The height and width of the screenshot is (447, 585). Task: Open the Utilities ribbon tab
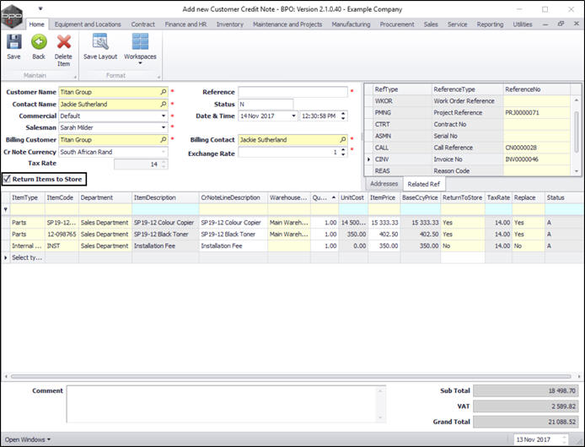point(523,24)
